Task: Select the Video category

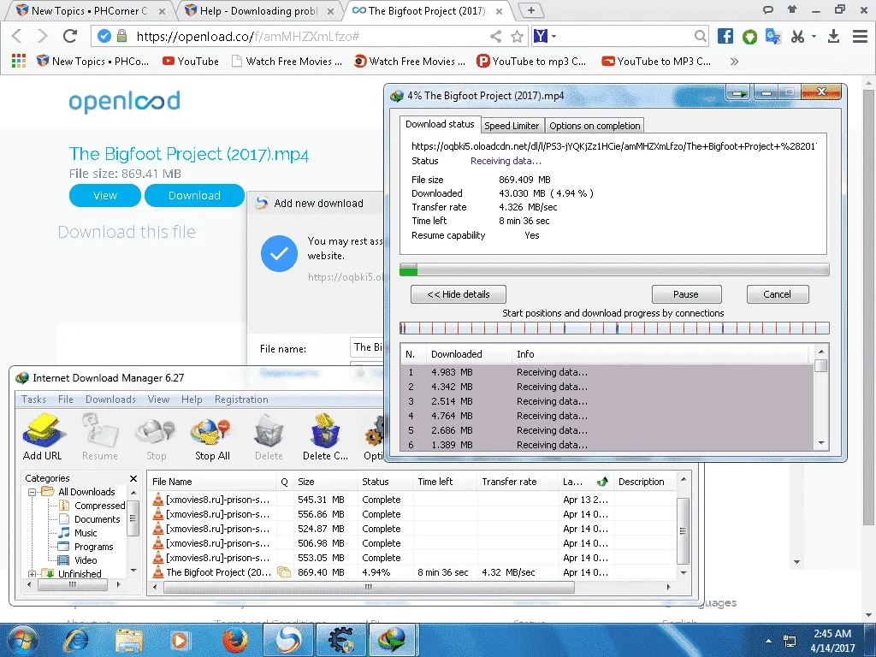Action: tap(86, 560)
